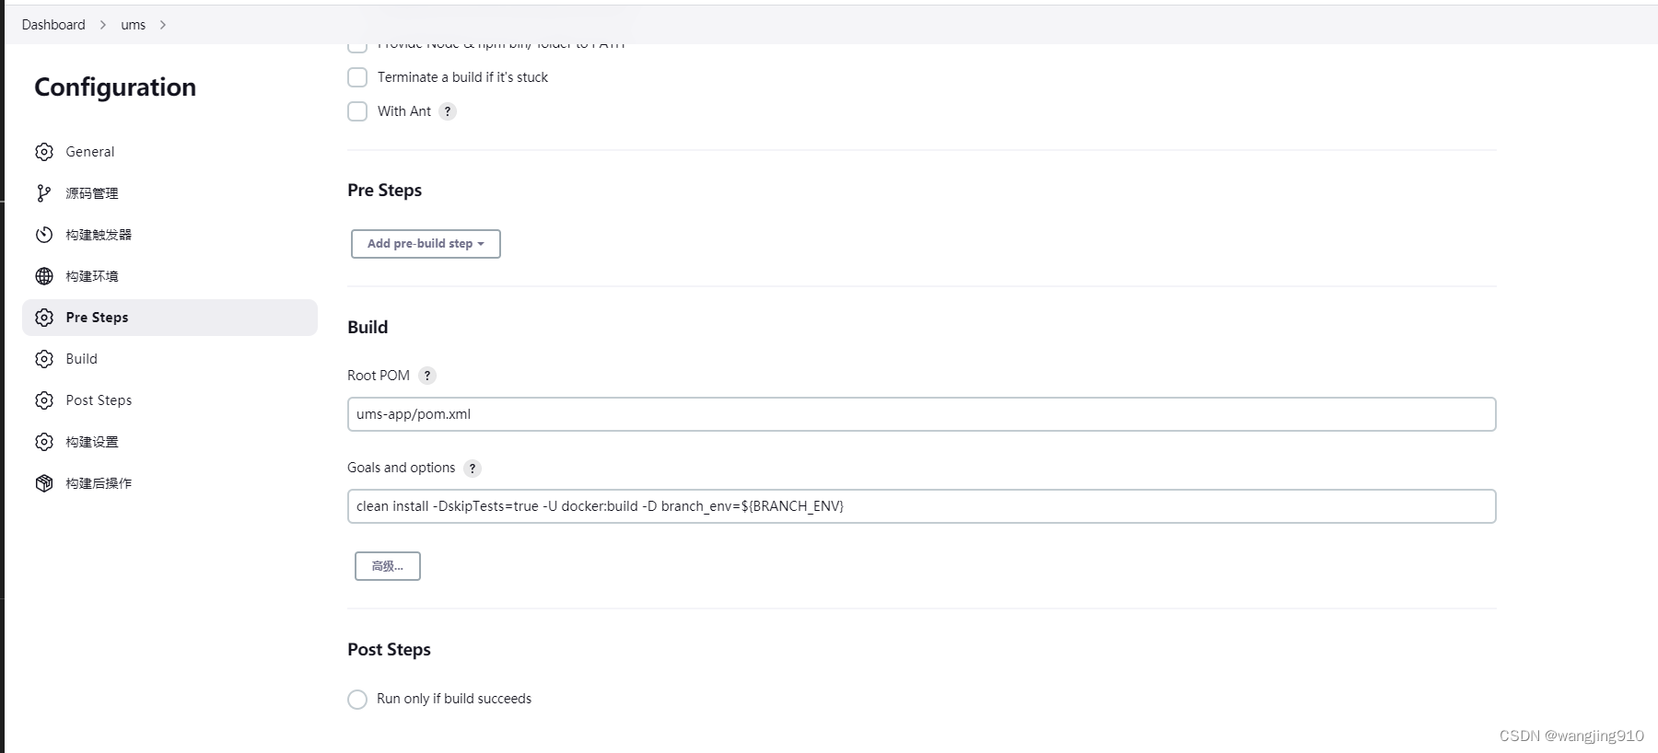Click the 构建环境 globe icon

pos(44,276)
